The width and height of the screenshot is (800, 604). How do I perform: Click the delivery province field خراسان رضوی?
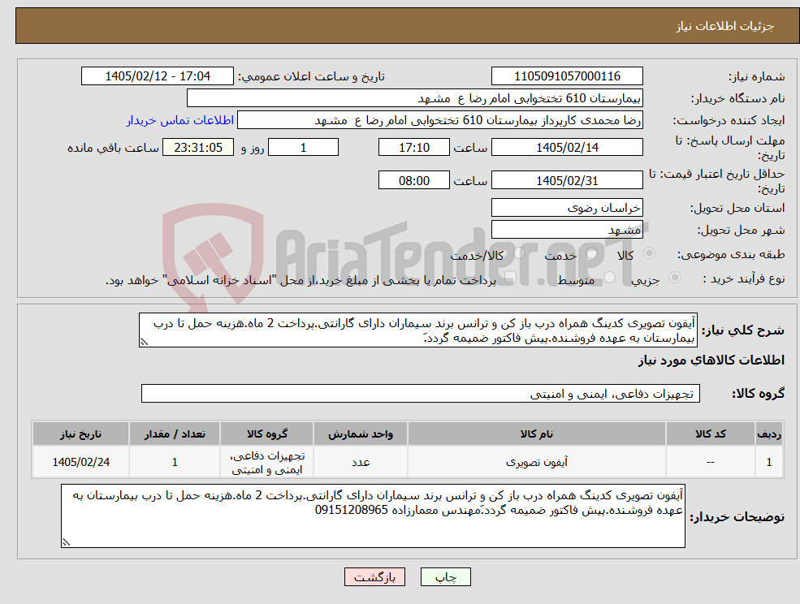click(x=567, y=208)
